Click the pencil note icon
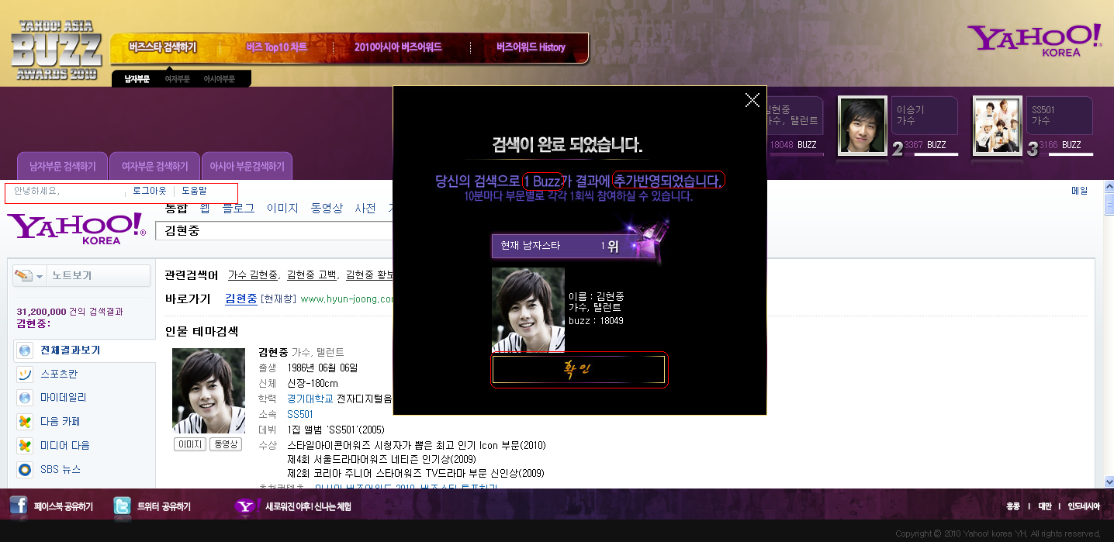The height and width of the screenshot is (542, 1114). pos(23,275)
